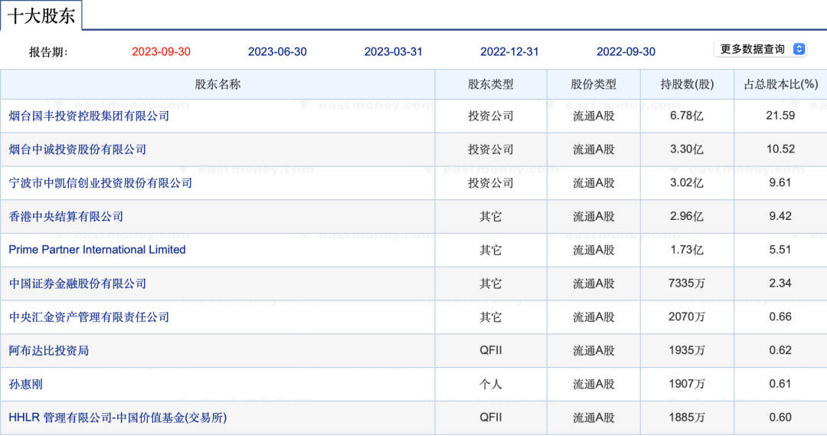Click the 2.34 percentage cell
This screenshot has height=436, width=827.
(780, 284)
